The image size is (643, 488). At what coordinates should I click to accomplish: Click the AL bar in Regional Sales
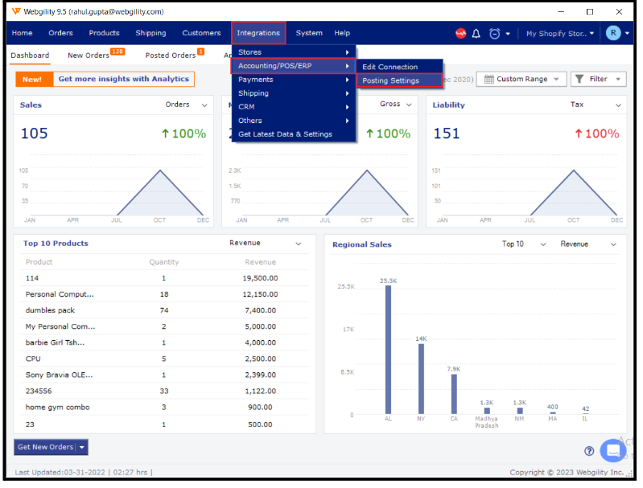388,351
